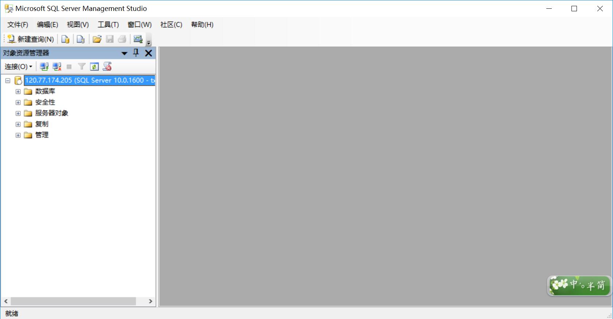Click the 就绪 status bar text
Screen dimensions: 613x319
12,314
